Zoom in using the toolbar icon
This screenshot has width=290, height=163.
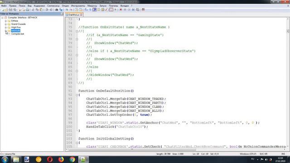pos(67,10)
